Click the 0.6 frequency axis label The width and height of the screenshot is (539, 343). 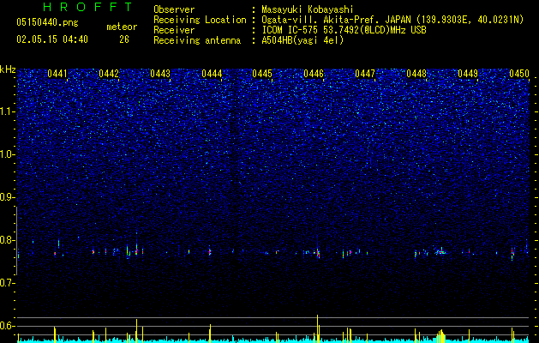click(x=8, y=326)
